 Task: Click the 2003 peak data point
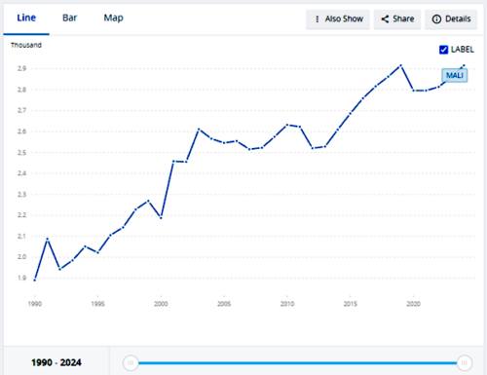tap(199, 130)
